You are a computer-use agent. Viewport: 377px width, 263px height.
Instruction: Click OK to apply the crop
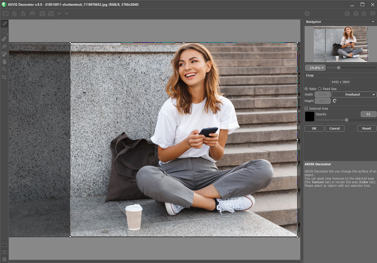(x=314, y=128)
